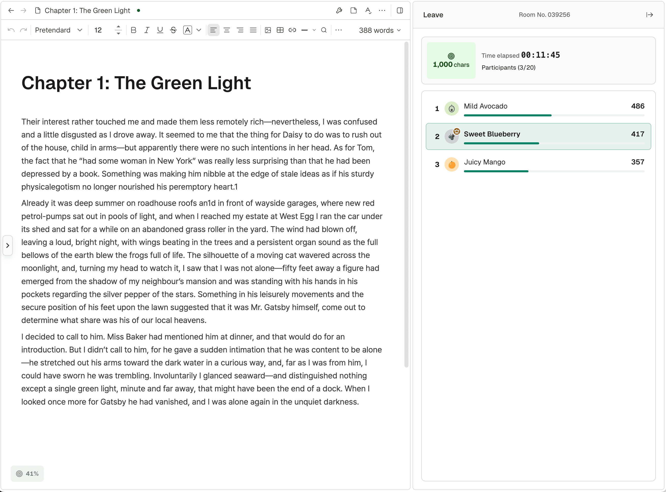Insert a horizontal line divider
666x492 pixels.
click(305, 30)
